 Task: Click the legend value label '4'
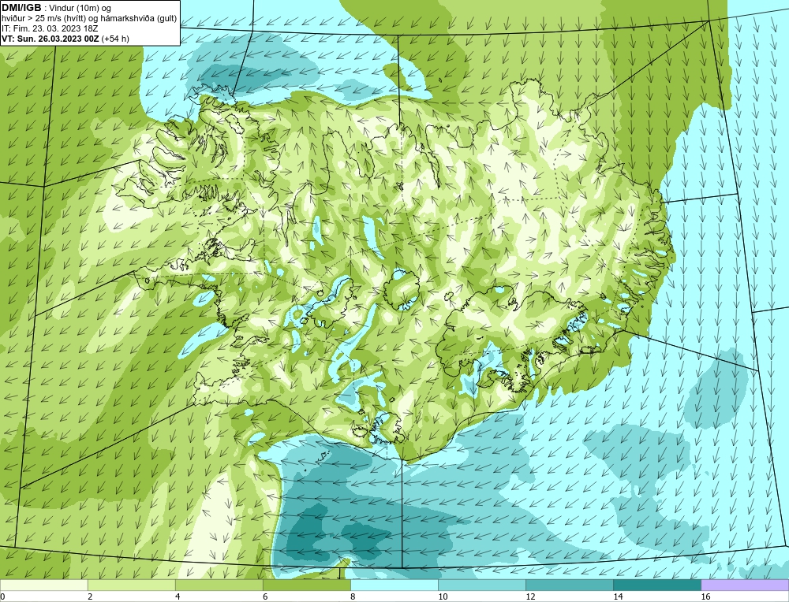tap(178, 596)
